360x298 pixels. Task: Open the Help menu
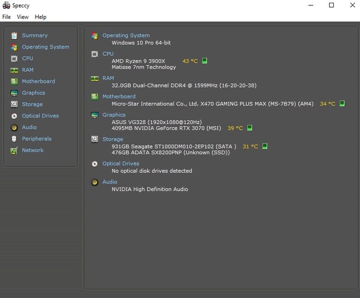(x=41, y=17)
